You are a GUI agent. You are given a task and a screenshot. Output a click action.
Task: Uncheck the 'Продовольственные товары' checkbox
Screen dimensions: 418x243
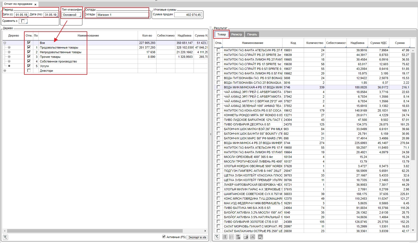(x=29, y=47)
